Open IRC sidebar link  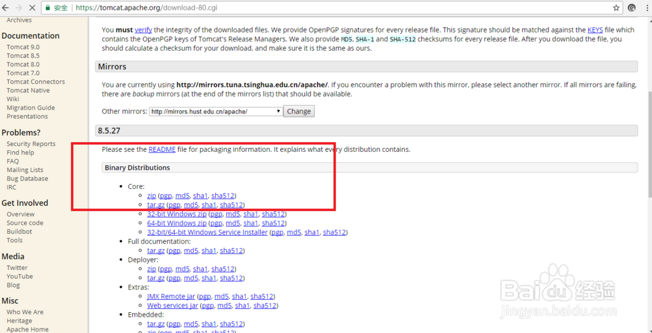(12, 188)
